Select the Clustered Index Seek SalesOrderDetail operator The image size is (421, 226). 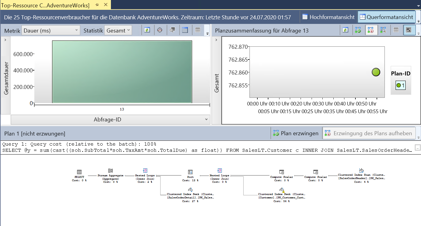(190, 195)
